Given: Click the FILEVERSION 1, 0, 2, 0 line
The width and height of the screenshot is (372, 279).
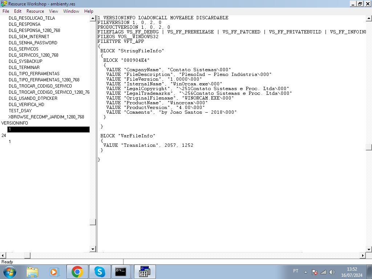Looking at the screenshot, I should coord(130,22).
